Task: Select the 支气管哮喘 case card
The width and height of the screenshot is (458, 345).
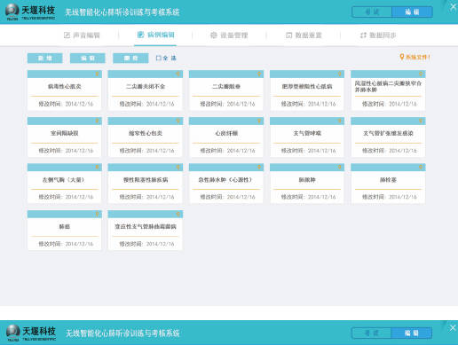Action: pyautogui.click(x=307, y=137)
